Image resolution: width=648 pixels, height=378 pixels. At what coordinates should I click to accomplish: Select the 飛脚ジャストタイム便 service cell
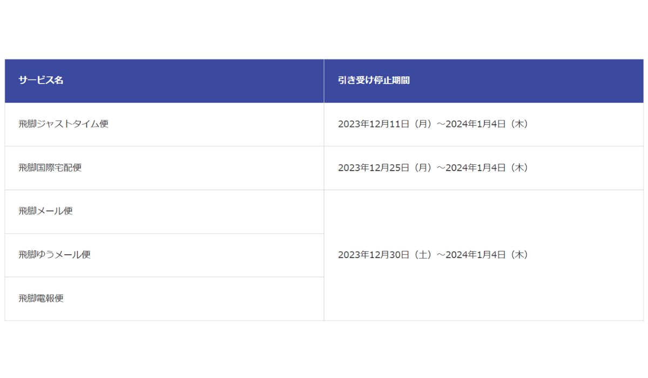[x=164, y=125]
